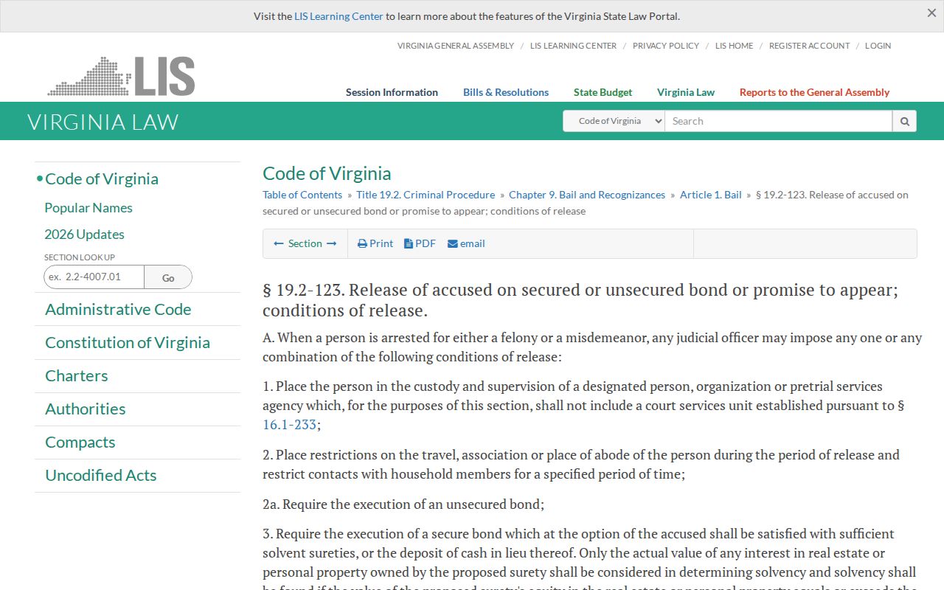
Task: Open Virginia General Assembly top link
Action: coord(456,46)
